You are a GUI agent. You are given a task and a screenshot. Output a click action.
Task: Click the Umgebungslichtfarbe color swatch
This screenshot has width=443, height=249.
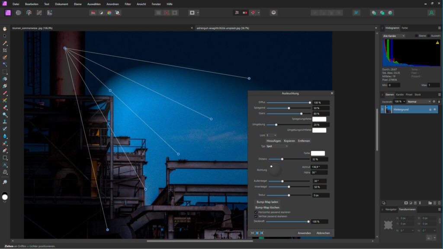point(319,130)
